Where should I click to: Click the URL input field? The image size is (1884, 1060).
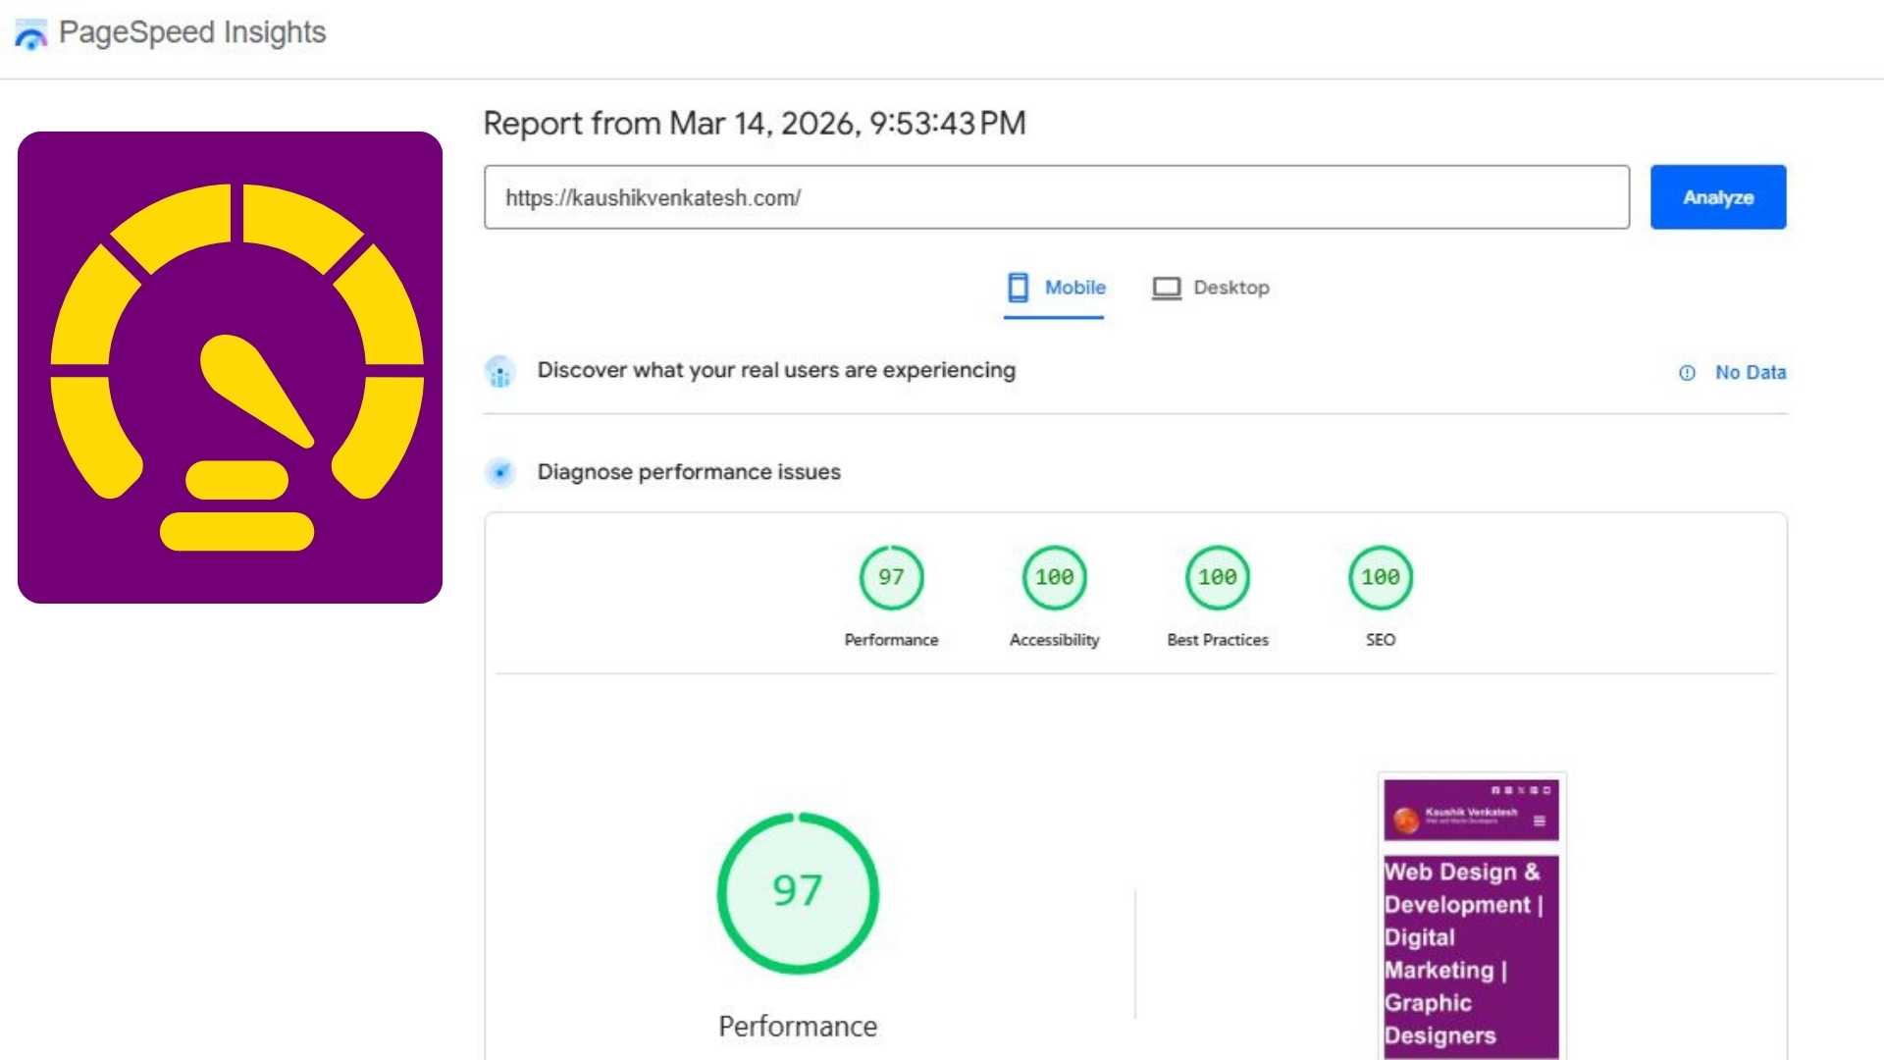(x=1056, y=197)
